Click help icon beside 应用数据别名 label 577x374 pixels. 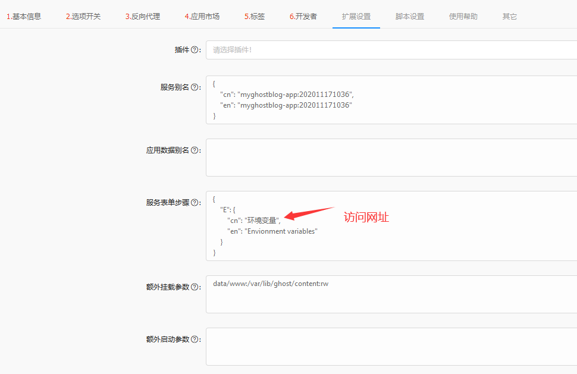click(195, 150)
